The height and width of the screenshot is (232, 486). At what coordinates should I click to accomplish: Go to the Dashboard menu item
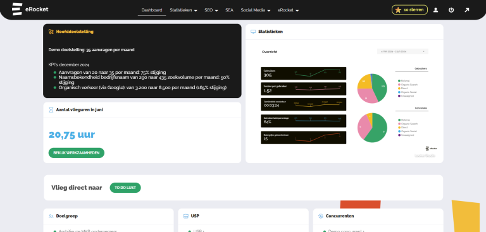[152, 10]
